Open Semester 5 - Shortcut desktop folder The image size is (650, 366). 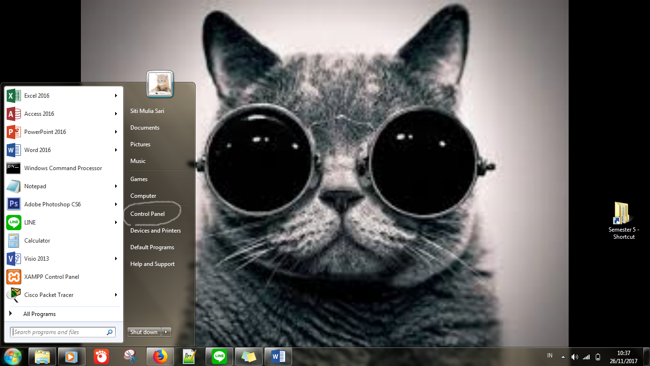pos(624,221)
